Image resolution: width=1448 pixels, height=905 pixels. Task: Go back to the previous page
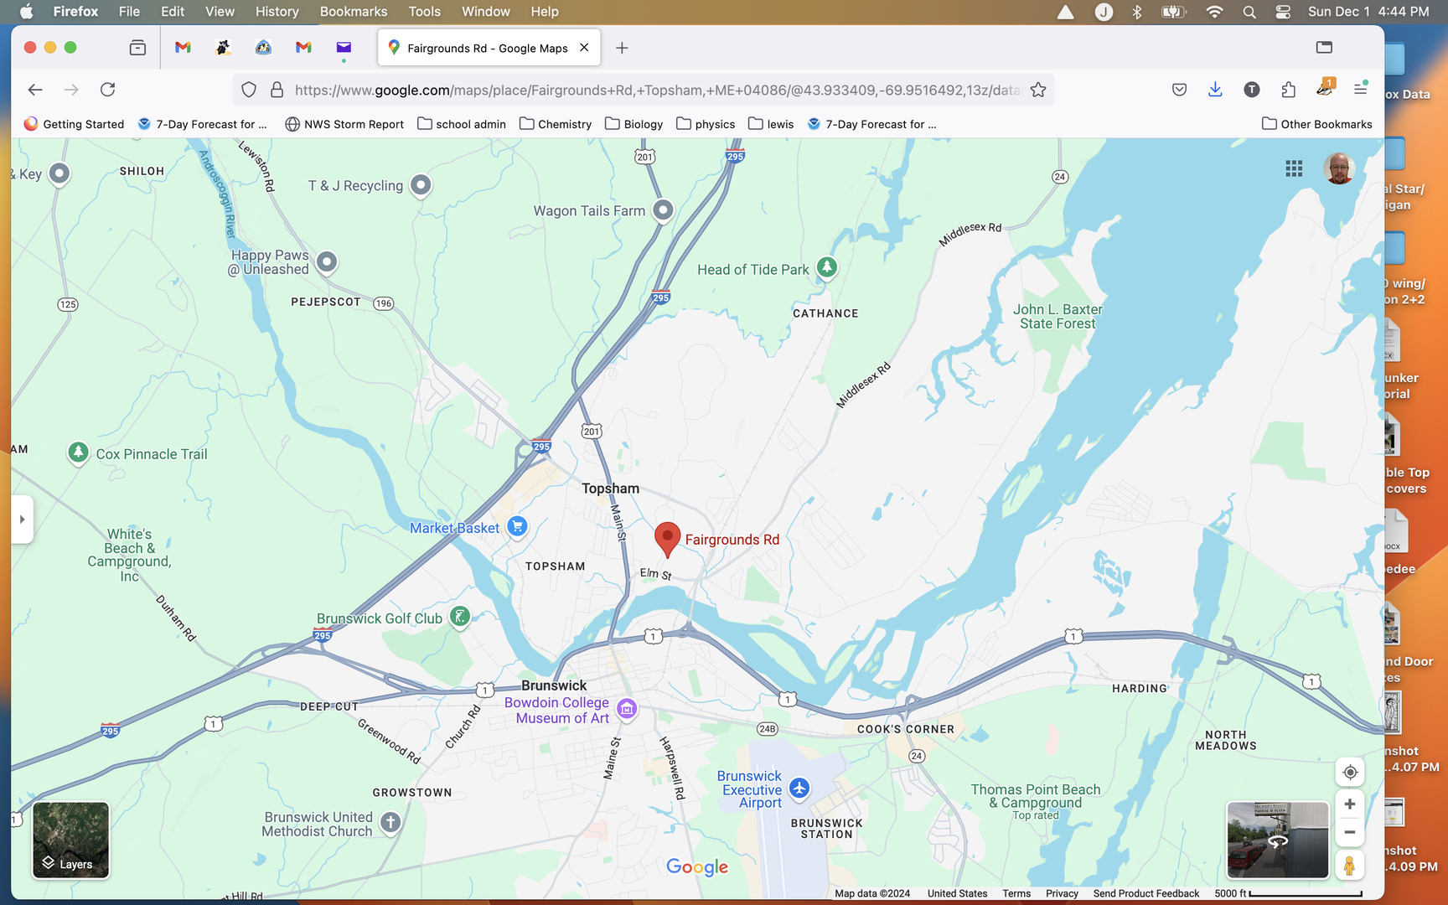click(x=35, y=90)
